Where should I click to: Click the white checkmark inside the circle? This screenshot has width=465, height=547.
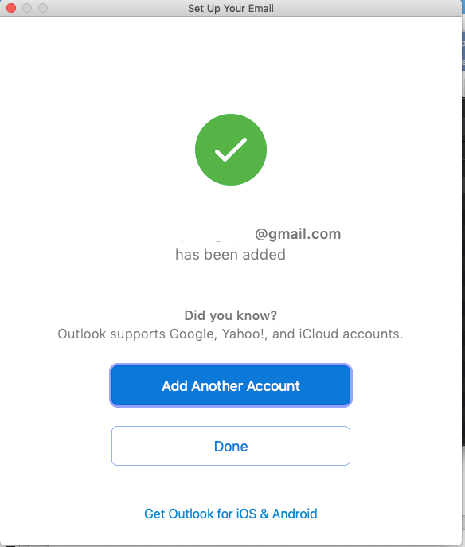tap(231, 150)
